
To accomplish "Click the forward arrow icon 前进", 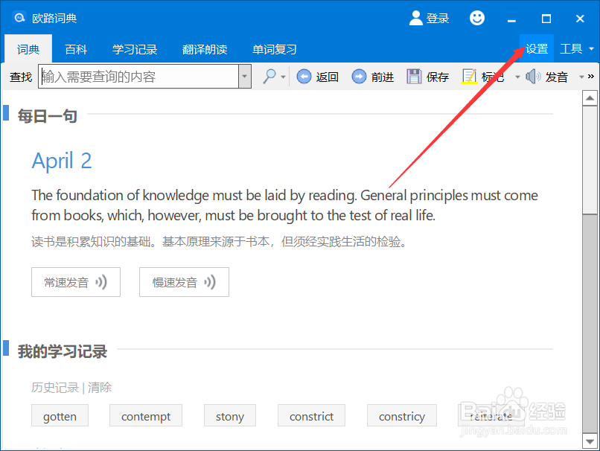I will (x=359, y=77).
